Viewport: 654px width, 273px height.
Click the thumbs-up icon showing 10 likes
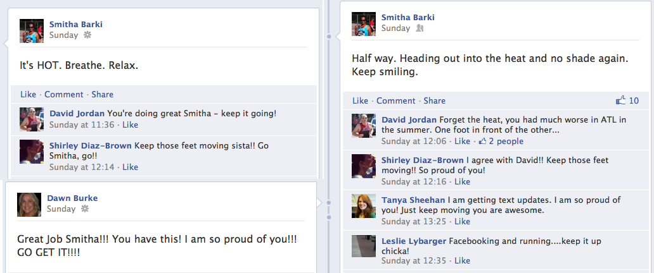click(x=621, y=100)
